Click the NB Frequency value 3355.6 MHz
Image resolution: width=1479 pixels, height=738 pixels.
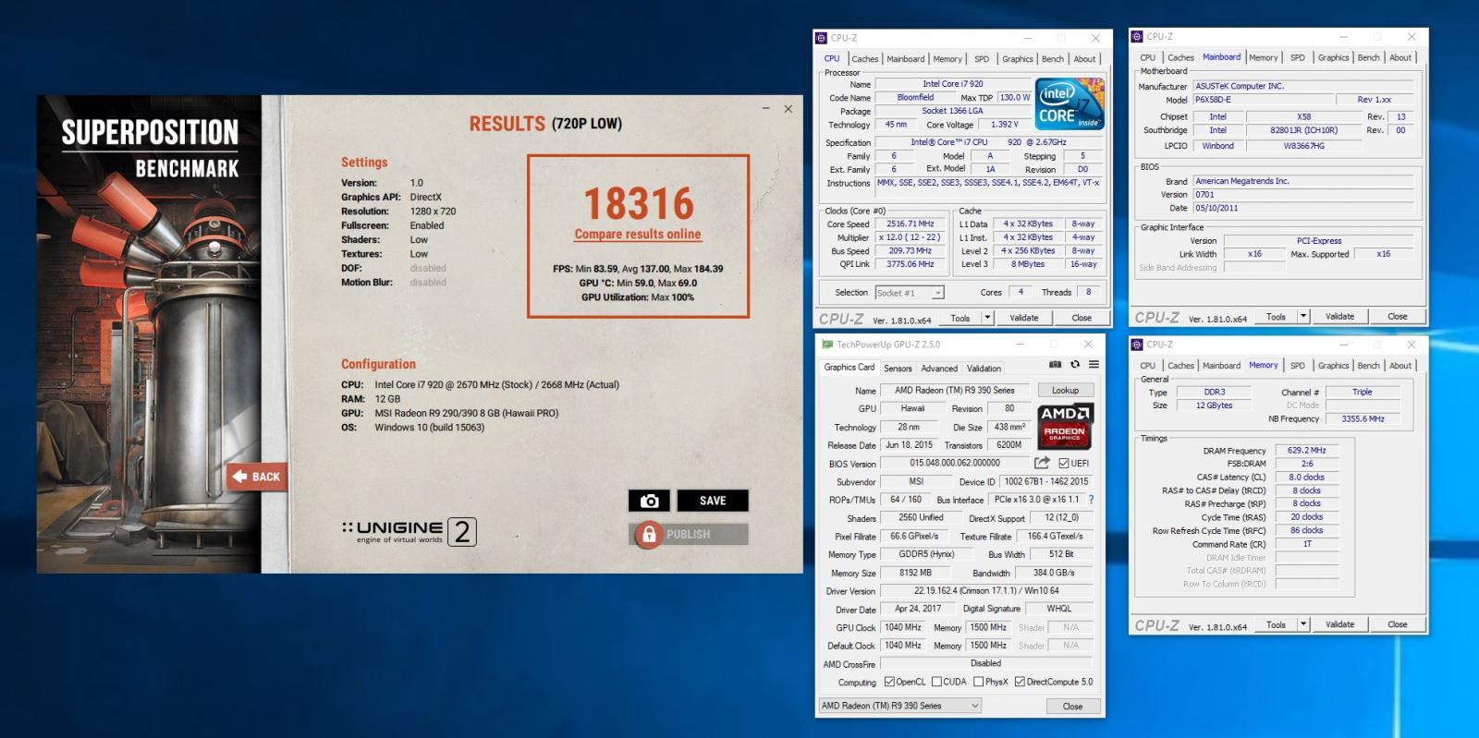1363,418
